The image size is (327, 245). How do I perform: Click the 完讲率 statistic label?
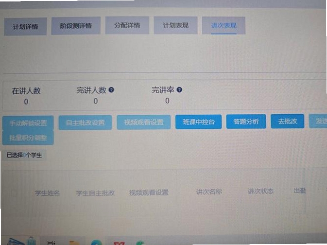point(163,90)
